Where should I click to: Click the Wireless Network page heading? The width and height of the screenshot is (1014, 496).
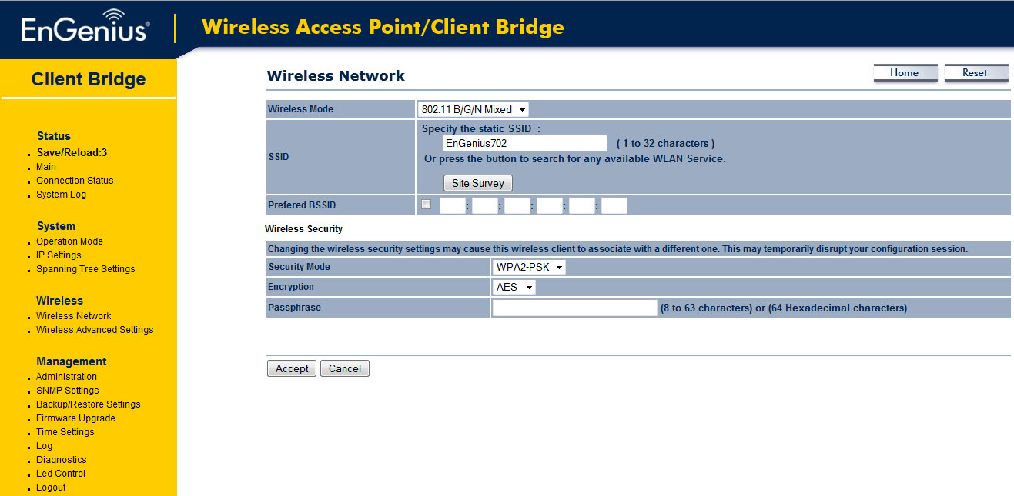point(336,75)
